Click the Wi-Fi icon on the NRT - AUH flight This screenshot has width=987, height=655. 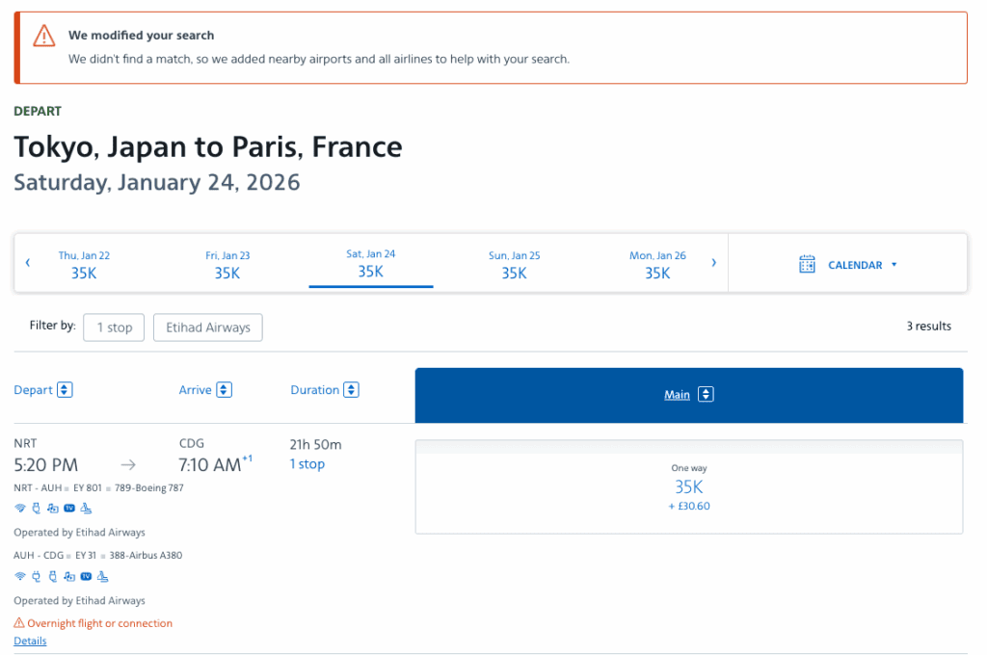pyautogui.click(x=19, y=509)
